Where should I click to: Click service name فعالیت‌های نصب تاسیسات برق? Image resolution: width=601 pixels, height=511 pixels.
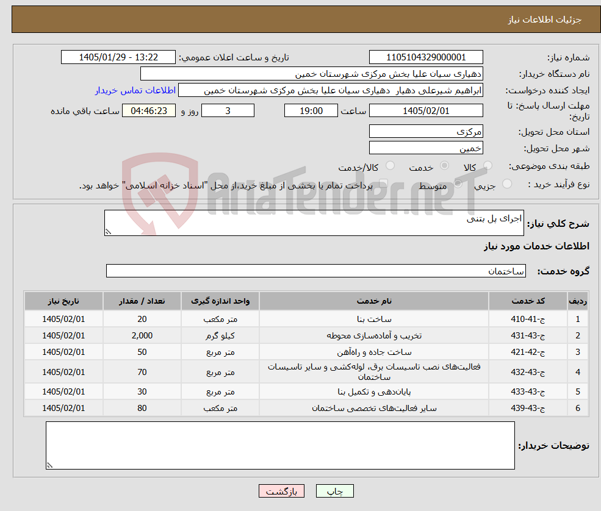(x=374, y=372)
